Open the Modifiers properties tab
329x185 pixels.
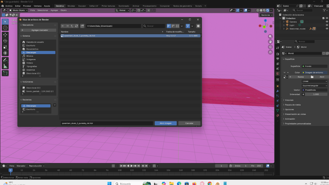(278, 91)
